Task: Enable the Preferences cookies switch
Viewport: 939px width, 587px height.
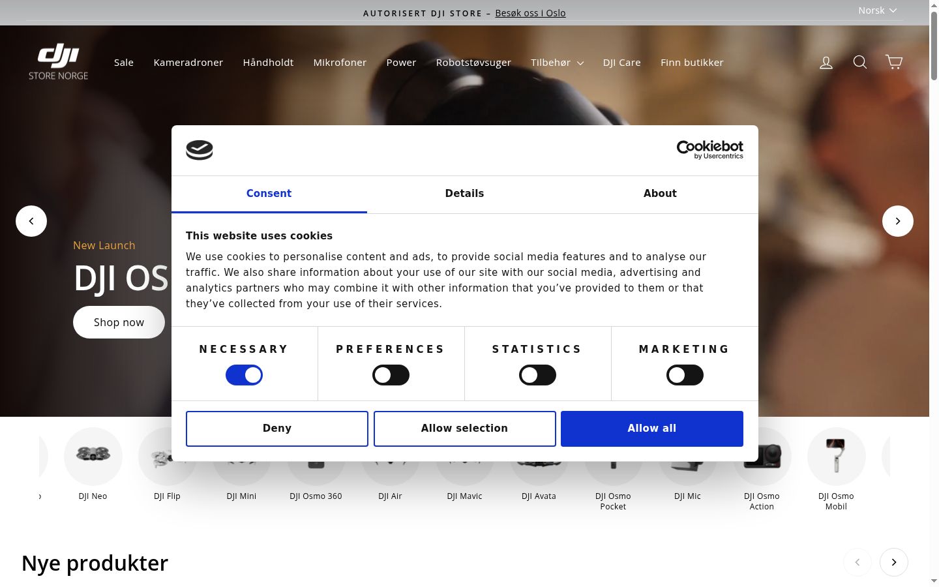Action: click(x=391, y=375)
